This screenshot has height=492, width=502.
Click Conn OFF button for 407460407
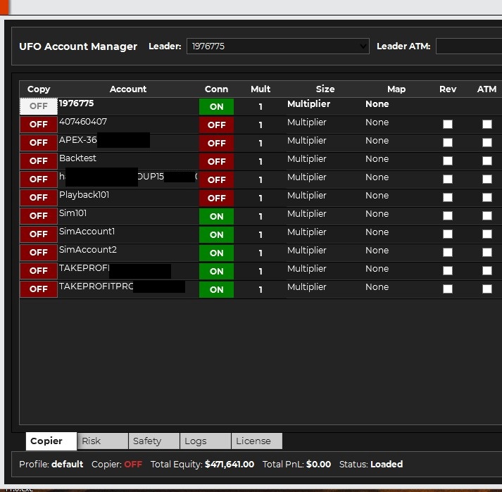(x=216, y=125)
